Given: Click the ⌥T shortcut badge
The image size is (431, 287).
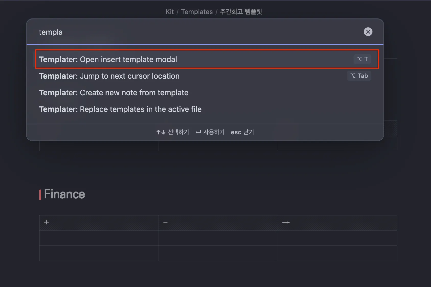Looking at the screenshot, I should click(x=362, y=59).
